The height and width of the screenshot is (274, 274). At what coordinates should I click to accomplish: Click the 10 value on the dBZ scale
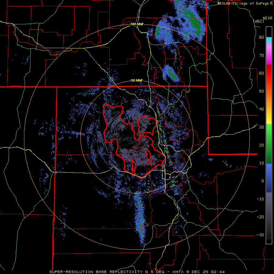pyautogui.click(x=262, y=163)
